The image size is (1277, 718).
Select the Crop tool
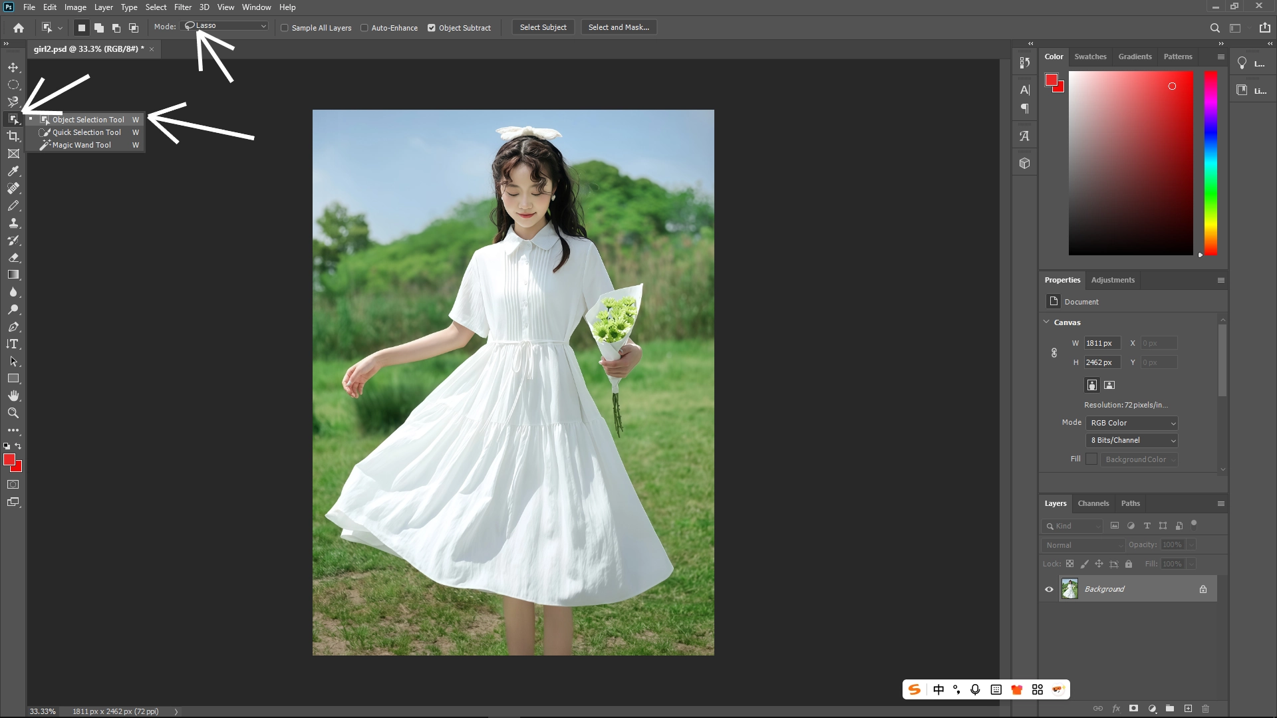(13, 135)
